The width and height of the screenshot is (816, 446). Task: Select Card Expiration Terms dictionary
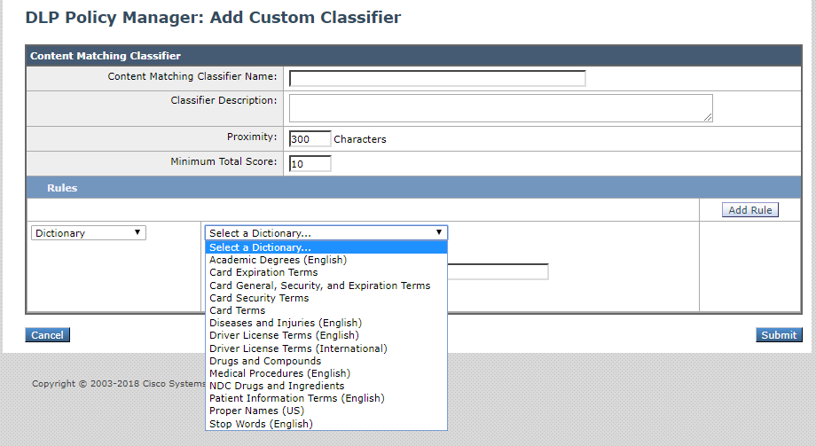pos(326,272)
